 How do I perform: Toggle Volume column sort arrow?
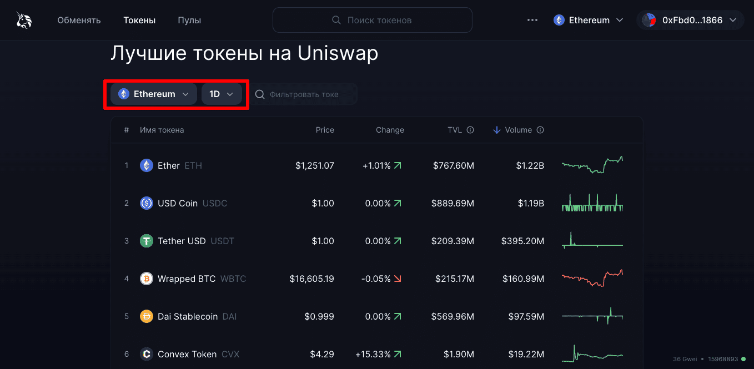click(x=497, y=130)
